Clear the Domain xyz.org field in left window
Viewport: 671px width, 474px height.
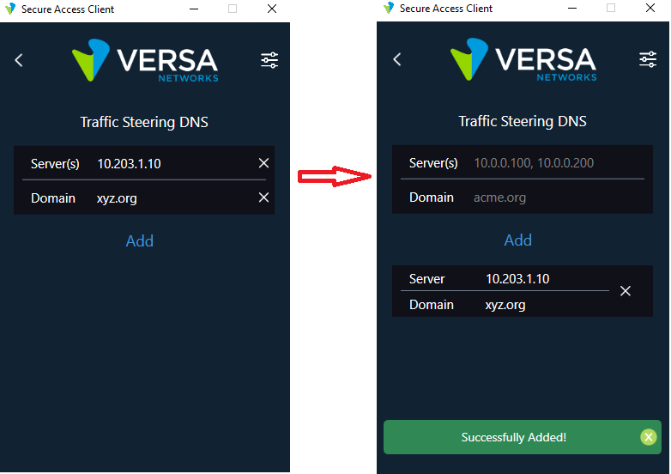click(x=263, y=197)
